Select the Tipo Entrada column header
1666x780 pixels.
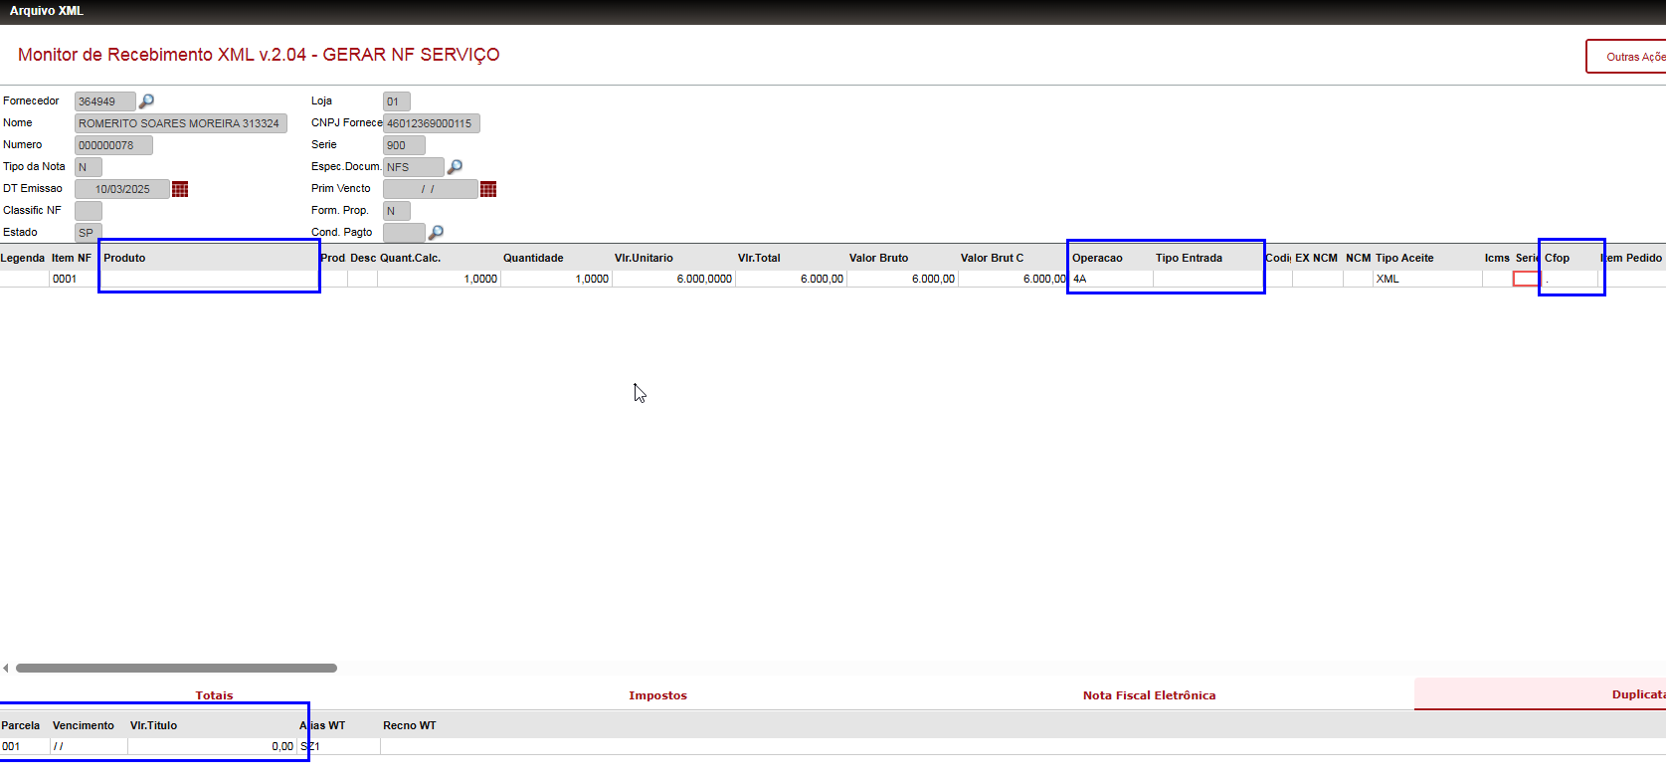1189,258
